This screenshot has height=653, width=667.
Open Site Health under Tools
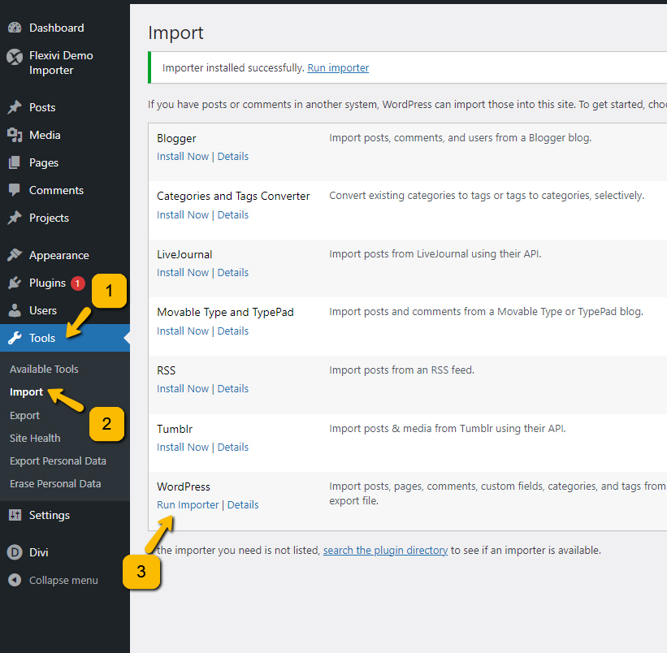click(x=35, y=438)
